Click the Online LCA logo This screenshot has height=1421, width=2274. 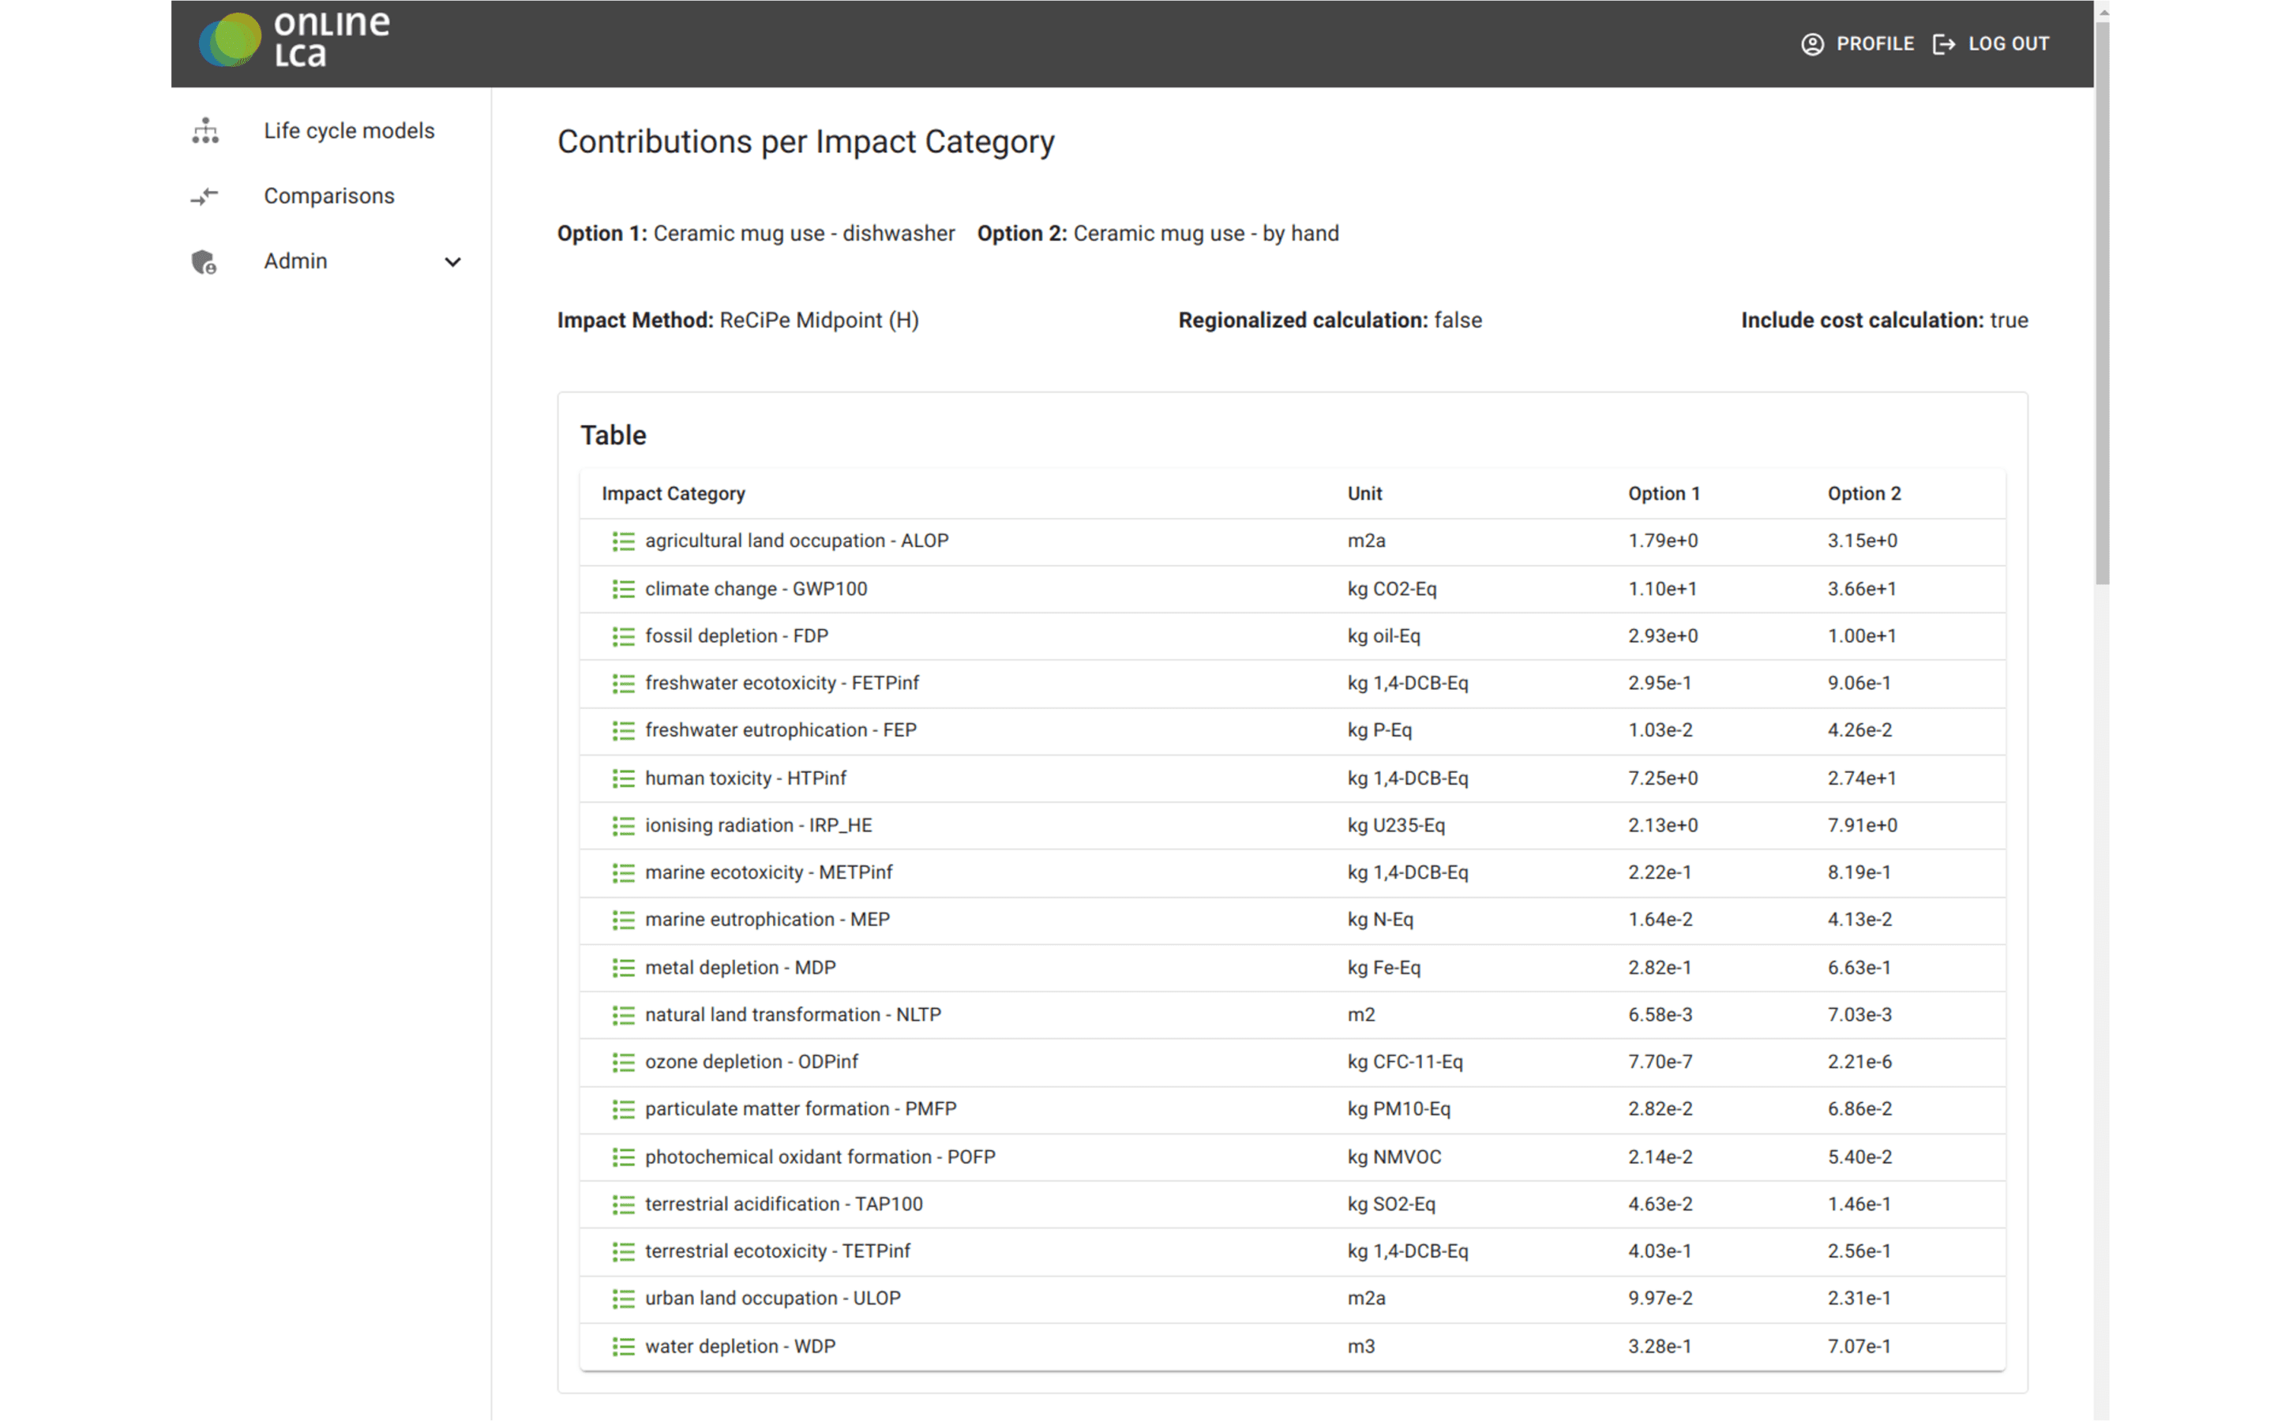[x=294, y=39]
